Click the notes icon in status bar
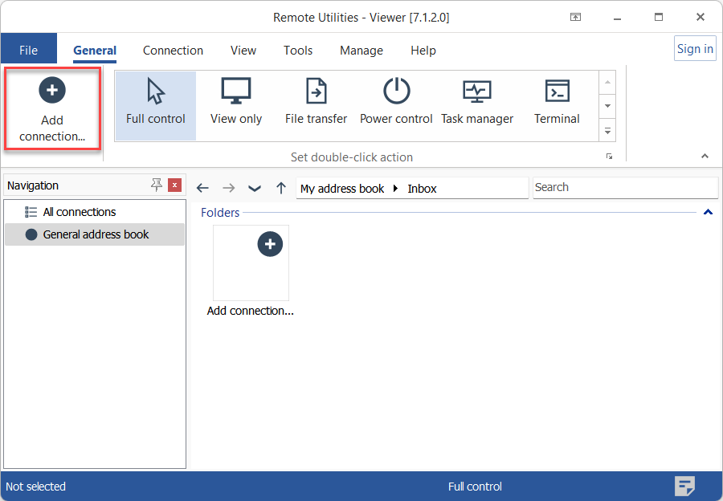This screenshot has height=501, width=723. [684, 486]
